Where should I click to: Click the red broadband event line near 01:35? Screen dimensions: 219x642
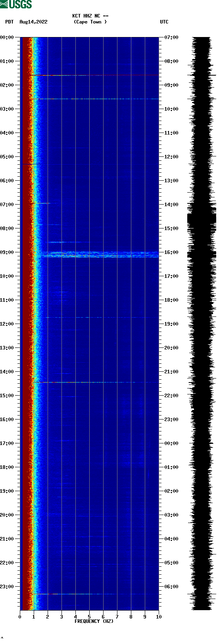(x=94, y=75)
